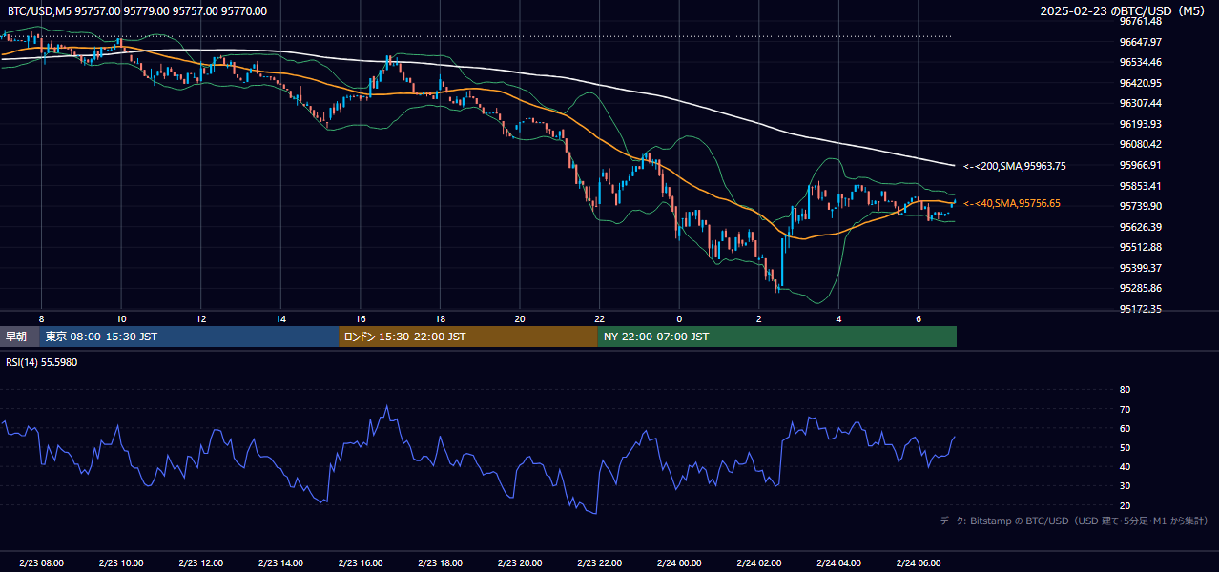Viewport: 1219px width, 572px height.
Task: Click price axis label 95966.91
Action: (1140, 165)
